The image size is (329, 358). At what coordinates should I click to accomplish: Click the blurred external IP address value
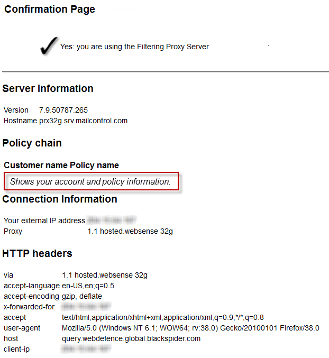(x=112, y=221)
